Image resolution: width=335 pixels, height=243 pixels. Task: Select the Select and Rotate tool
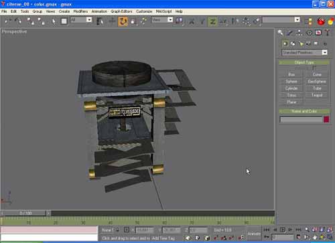click(x=123, y=21)
